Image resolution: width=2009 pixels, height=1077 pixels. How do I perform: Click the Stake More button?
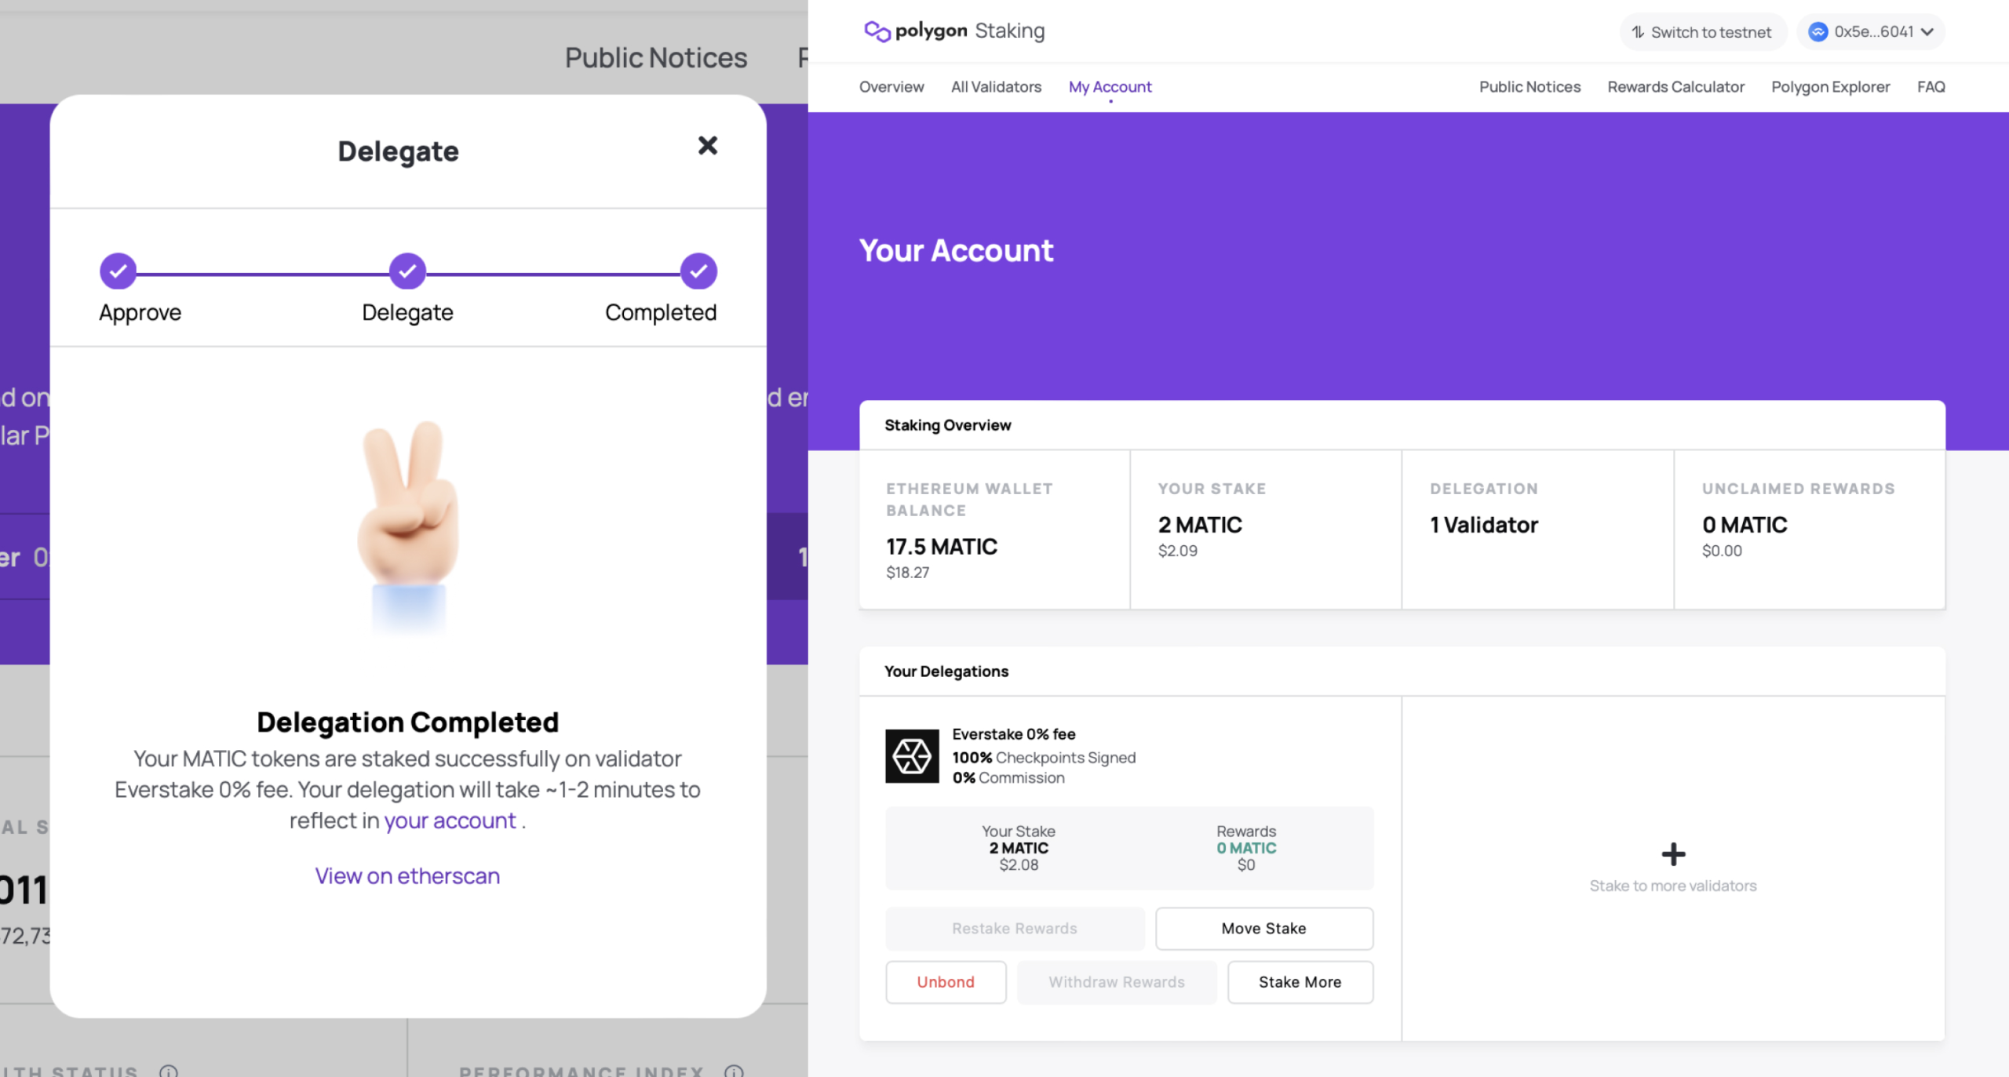(1300, 982)
